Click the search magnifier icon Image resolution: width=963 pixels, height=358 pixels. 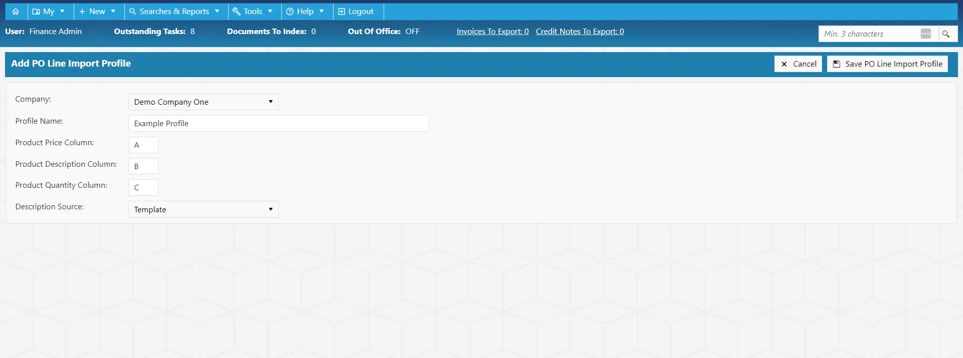pos(946,34)
